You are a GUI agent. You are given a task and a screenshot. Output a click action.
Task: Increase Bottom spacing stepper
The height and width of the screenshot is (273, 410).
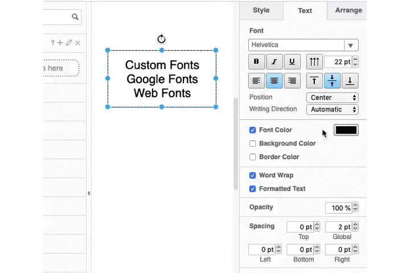click(x=317, y=247)
